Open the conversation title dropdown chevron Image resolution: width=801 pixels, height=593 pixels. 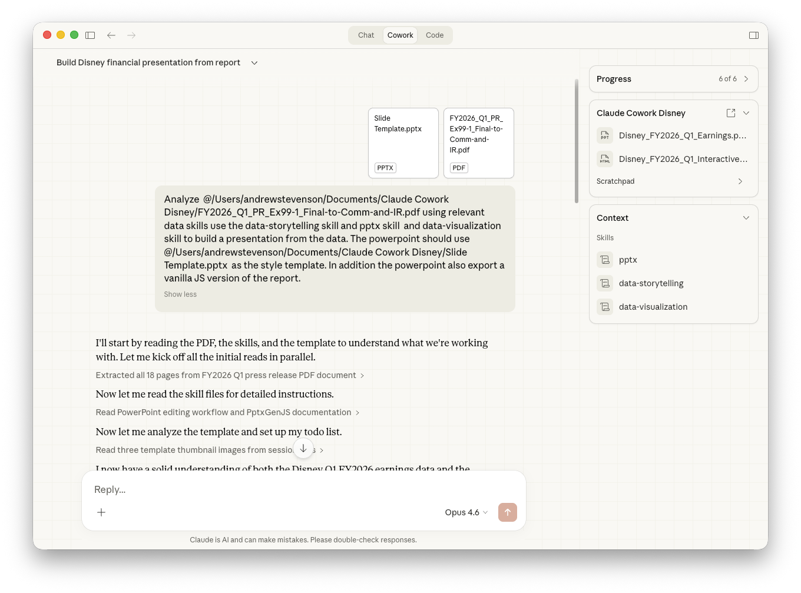click(x=254, y=63)
